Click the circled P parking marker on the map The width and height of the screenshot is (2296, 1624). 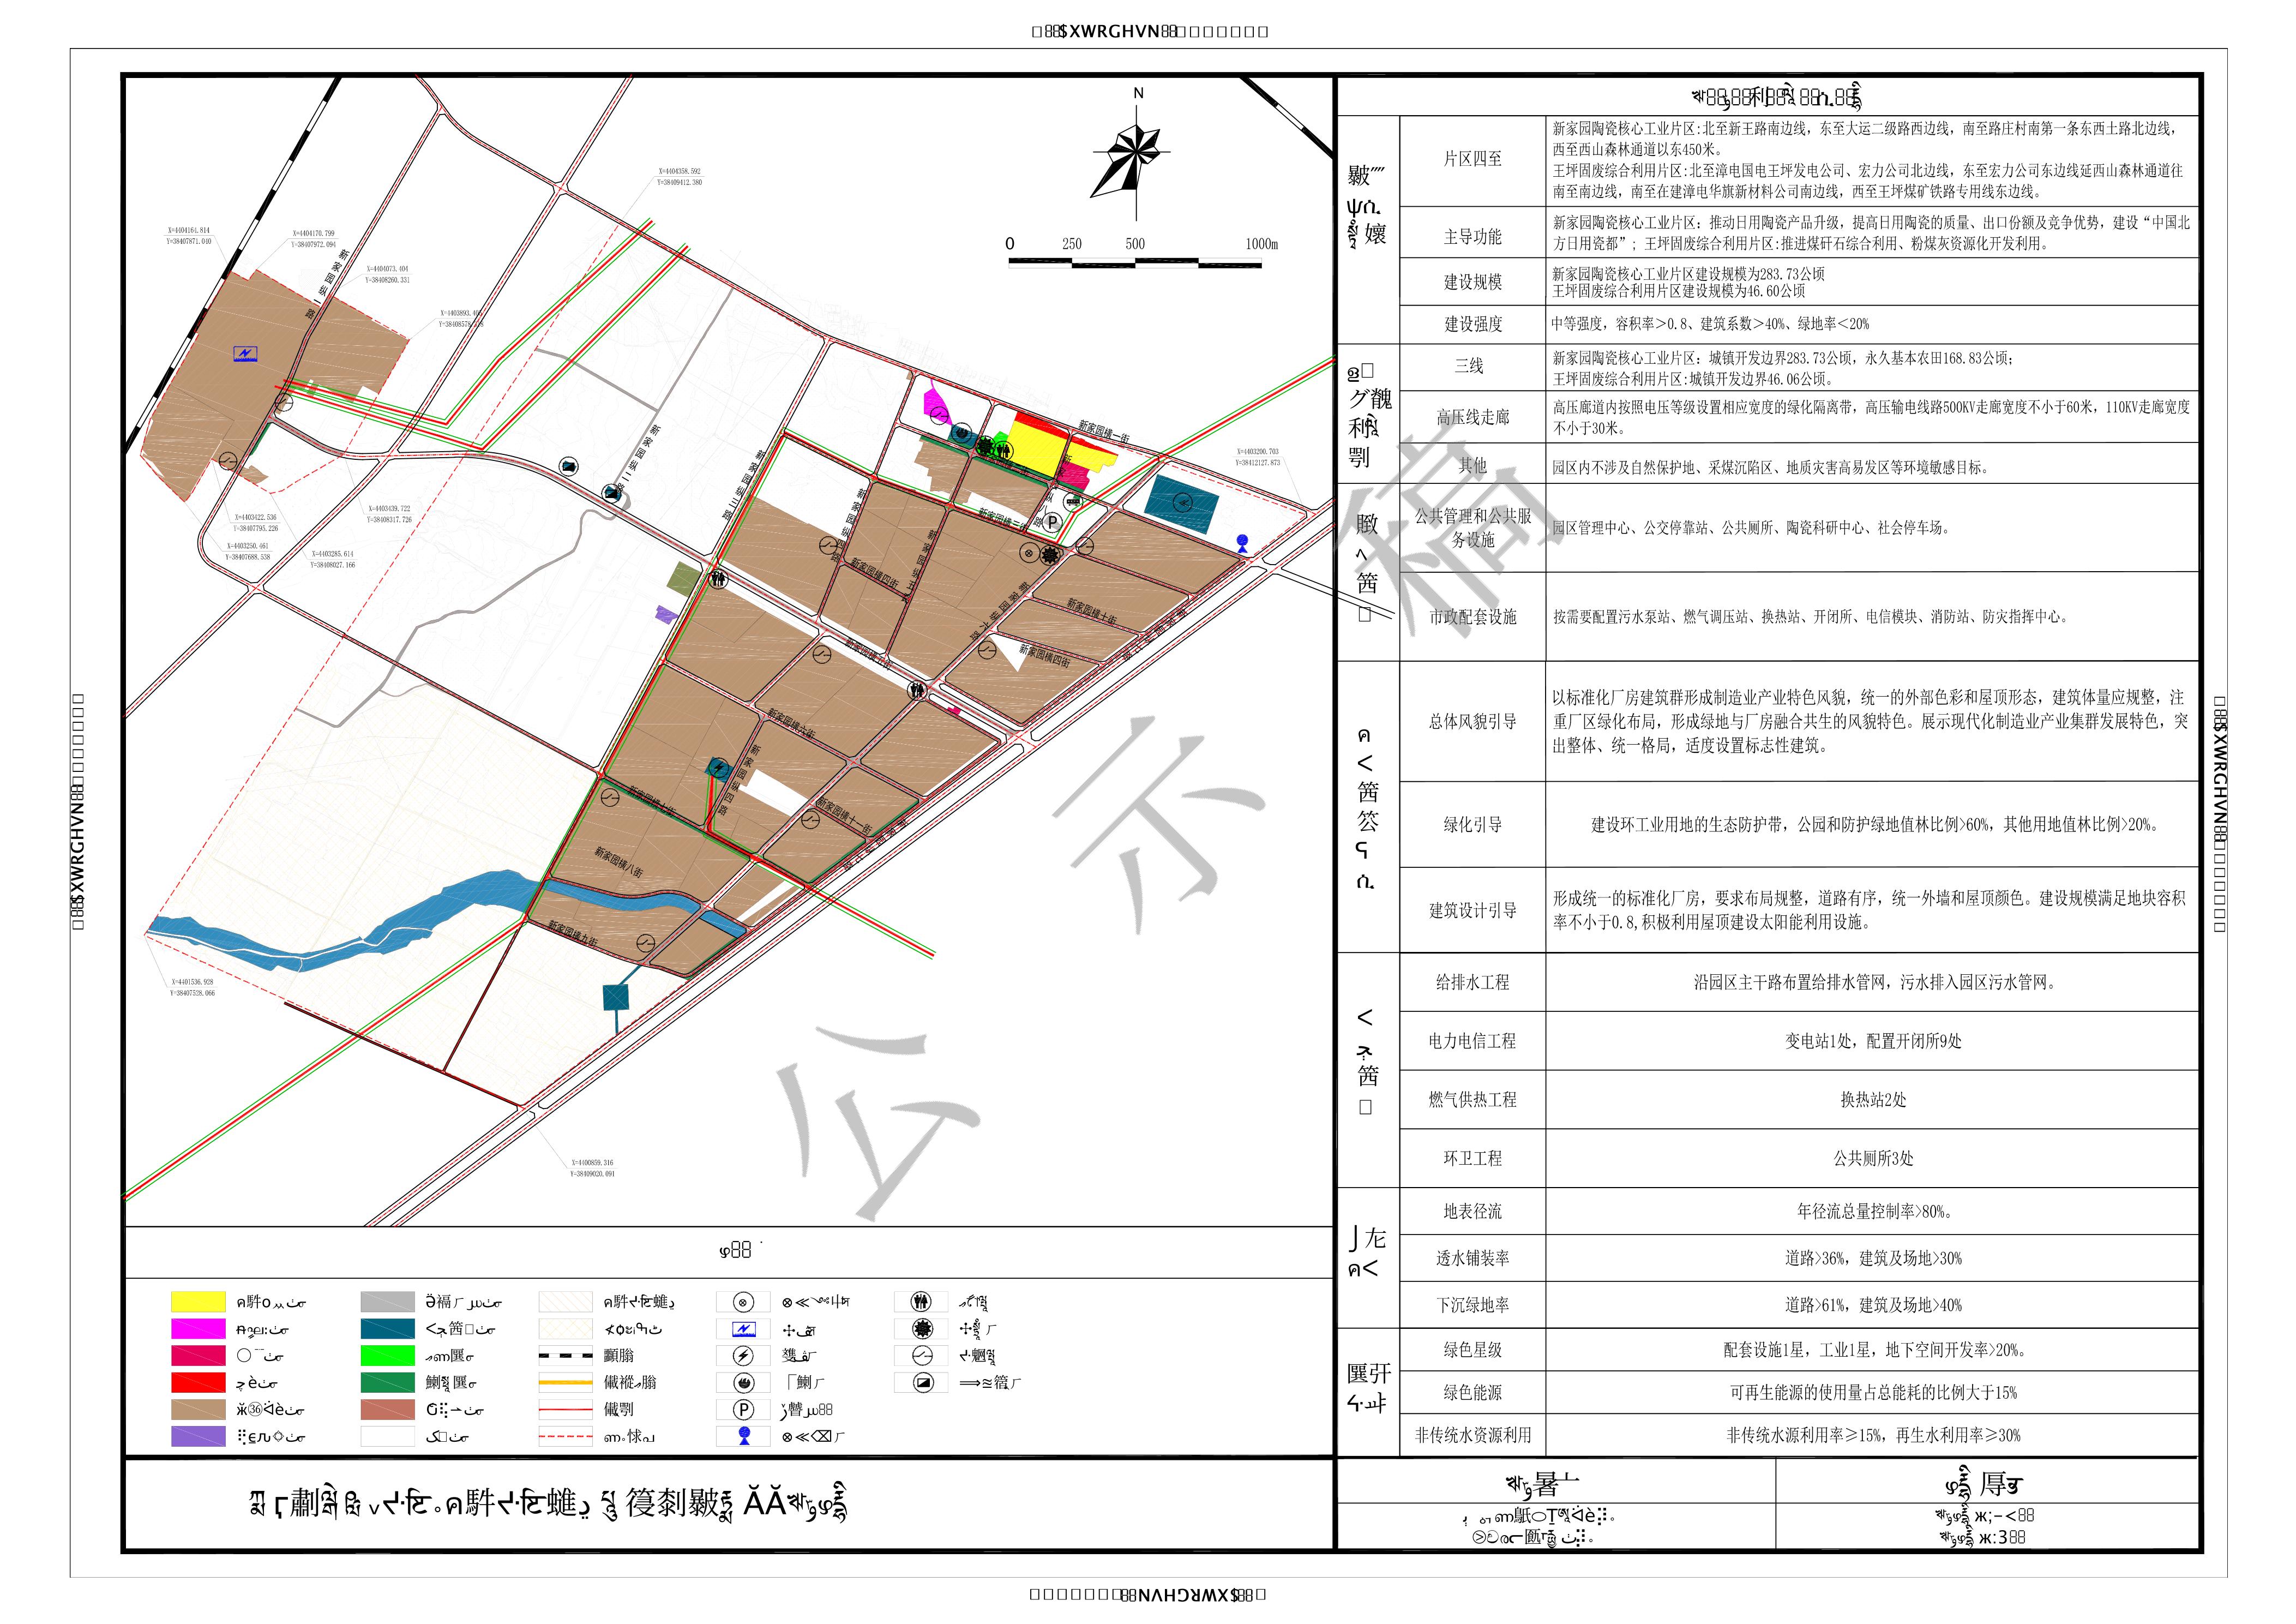point(1052,521)
